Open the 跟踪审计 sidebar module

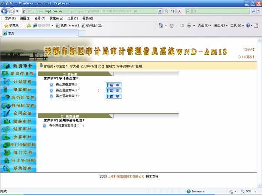click(x=19, y=121)
